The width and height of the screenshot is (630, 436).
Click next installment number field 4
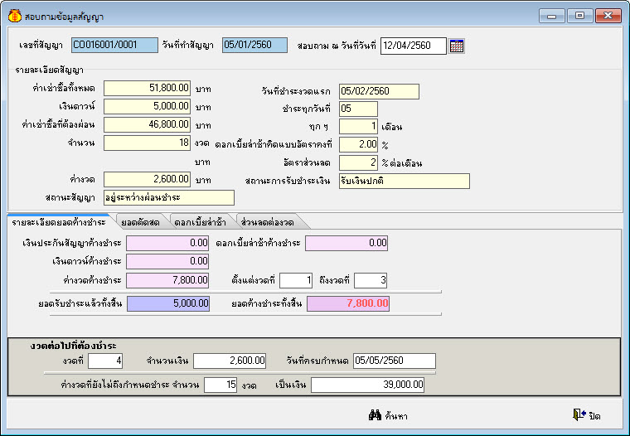105,361
